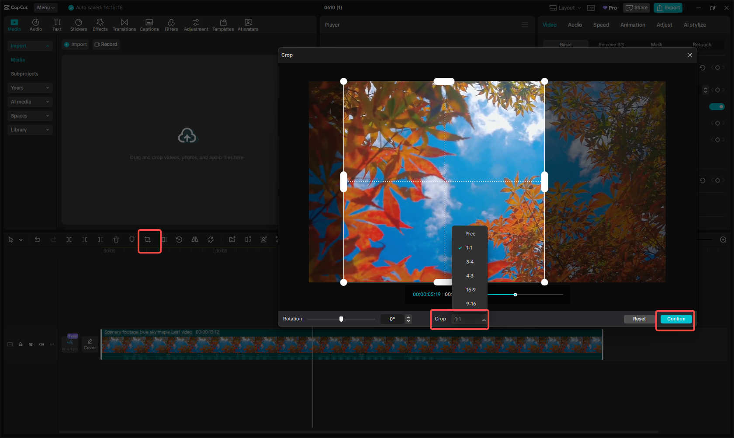Click the Cover edit thumbnail near the timeline

(x=90, y=343)
